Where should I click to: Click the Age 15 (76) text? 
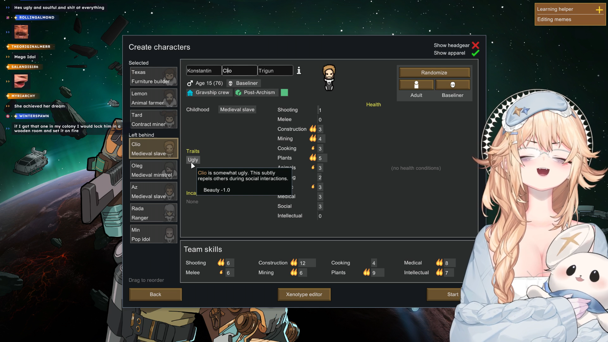click(209, 83)
